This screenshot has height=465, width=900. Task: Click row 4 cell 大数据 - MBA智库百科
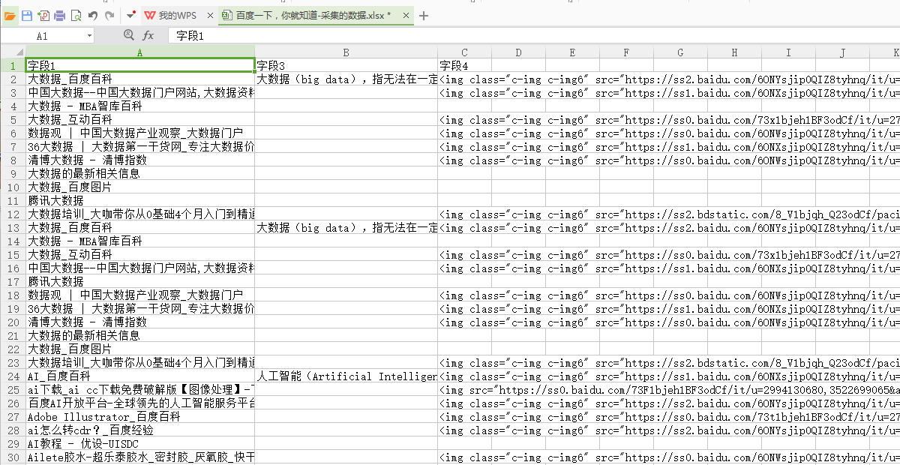[140, 106]
